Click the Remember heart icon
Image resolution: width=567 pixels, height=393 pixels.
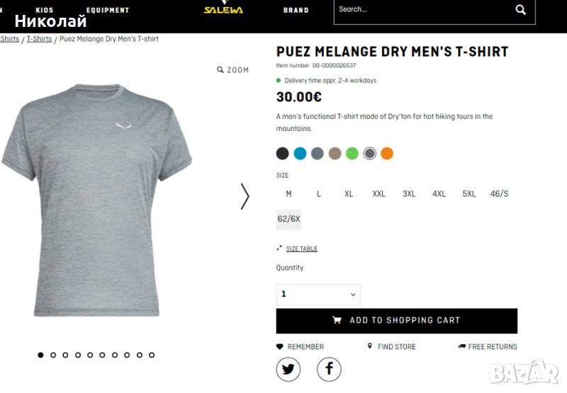point(280,347)
